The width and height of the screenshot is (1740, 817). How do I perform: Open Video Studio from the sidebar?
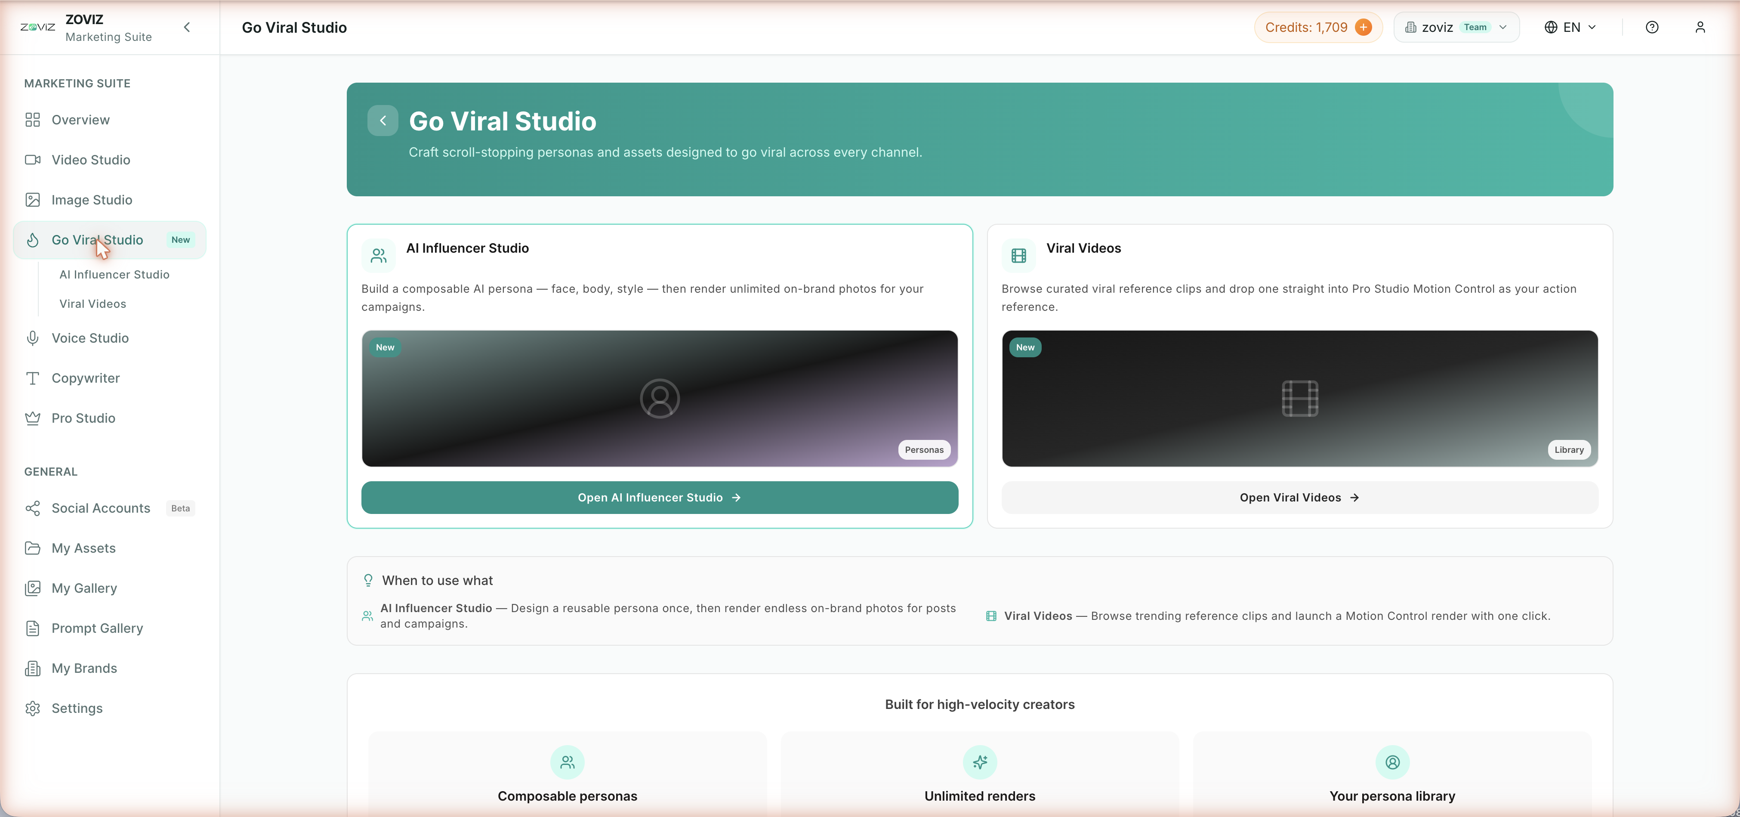coord(109,159)
